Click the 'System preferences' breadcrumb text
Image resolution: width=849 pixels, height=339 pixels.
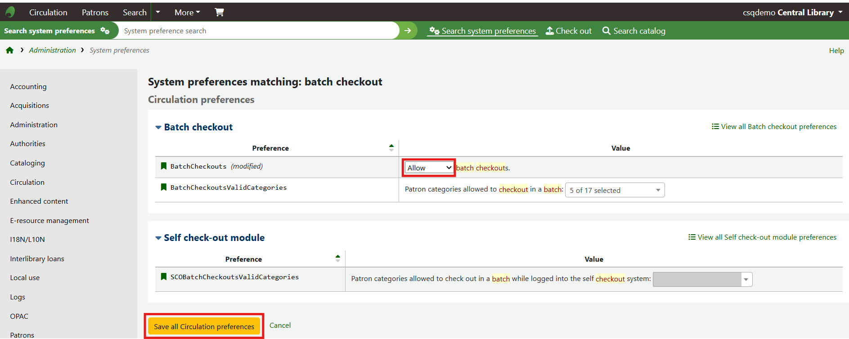click(120, 50)
